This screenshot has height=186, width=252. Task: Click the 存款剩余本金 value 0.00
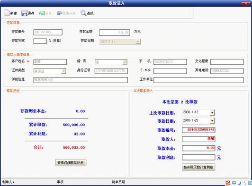click(81, 111)
